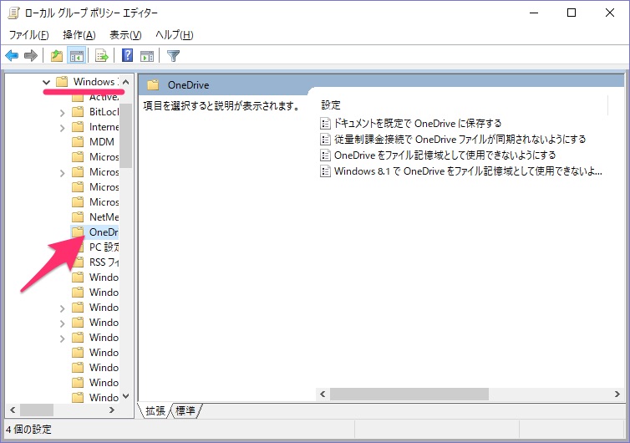Select the Windows parent folder in tree
This screenshot has width=630, height=443.
pos(86,82)
